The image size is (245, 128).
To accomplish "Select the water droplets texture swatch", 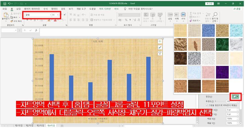I will coord(236,31).
